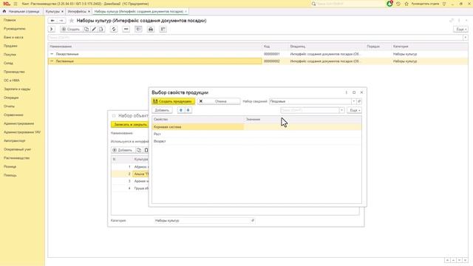Click code cell 000000001
This screenshot has height=266, width=473.
(x=271, y=54)
